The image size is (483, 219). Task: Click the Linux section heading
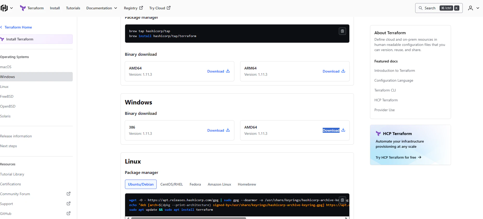tap(133, 161)
